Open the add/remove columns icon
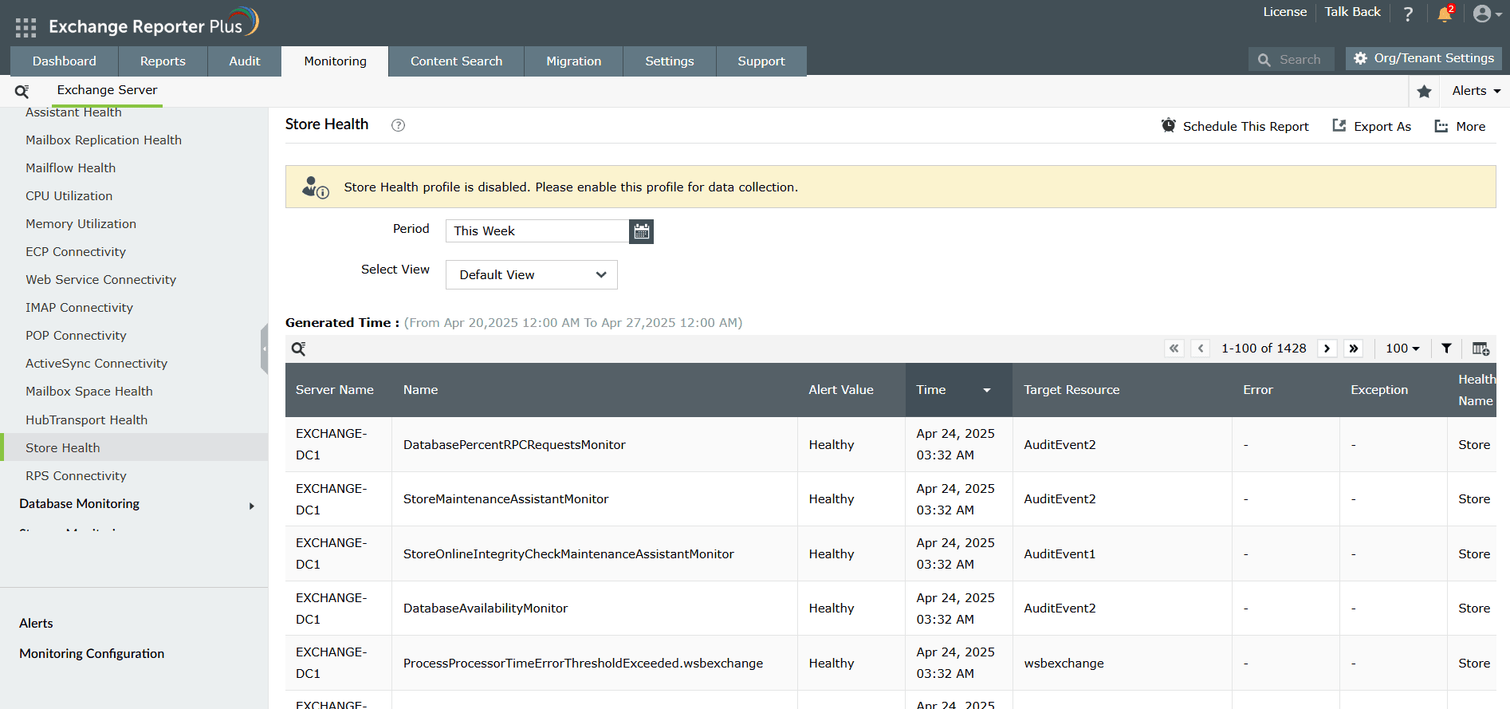The width and height of the screenshot is (1510, 709). 1480,349
